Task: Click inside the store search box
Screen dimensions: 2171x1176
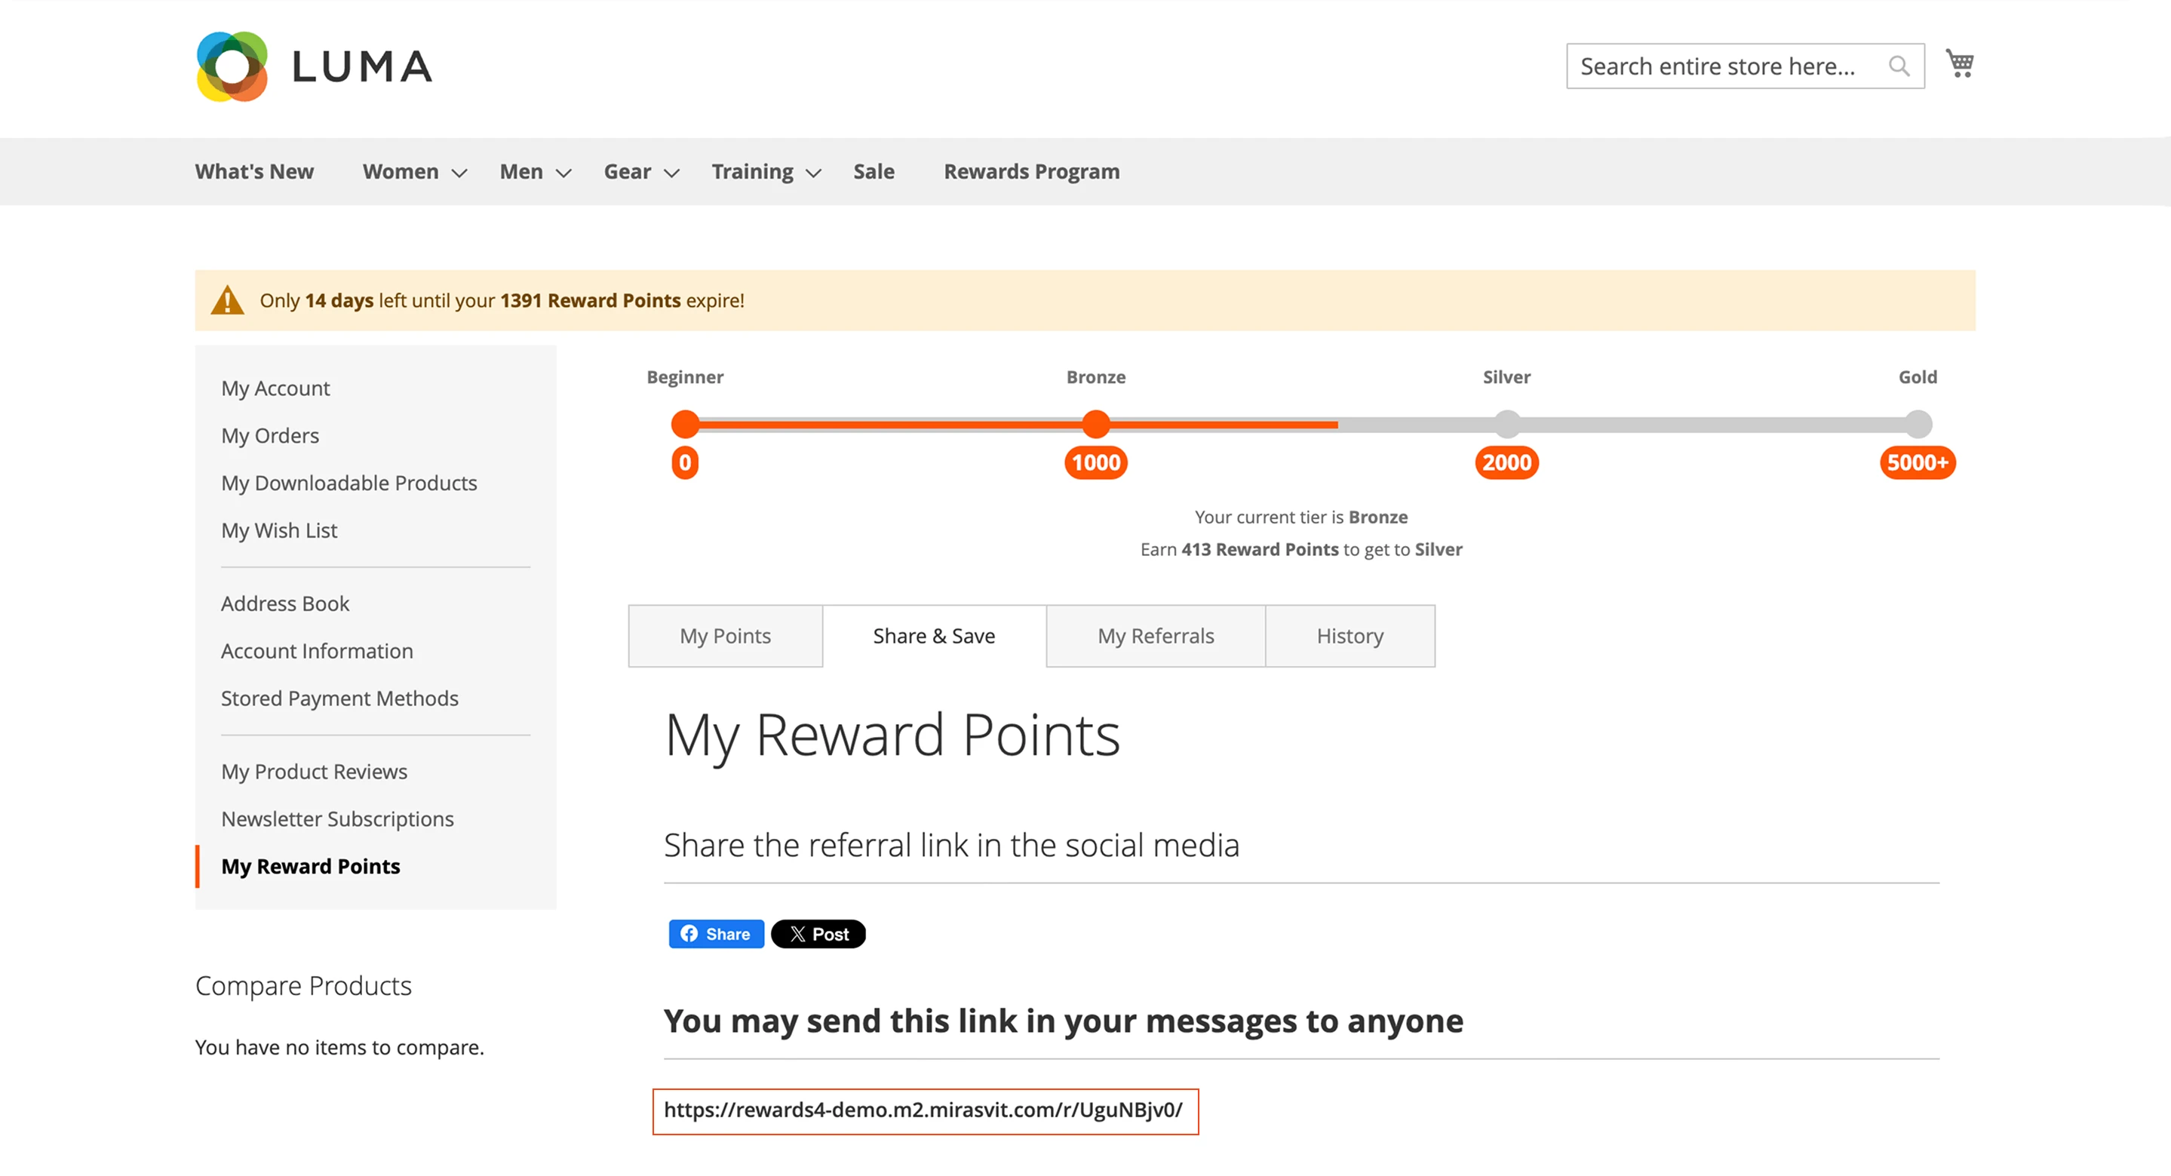Action: point(1727,66)
